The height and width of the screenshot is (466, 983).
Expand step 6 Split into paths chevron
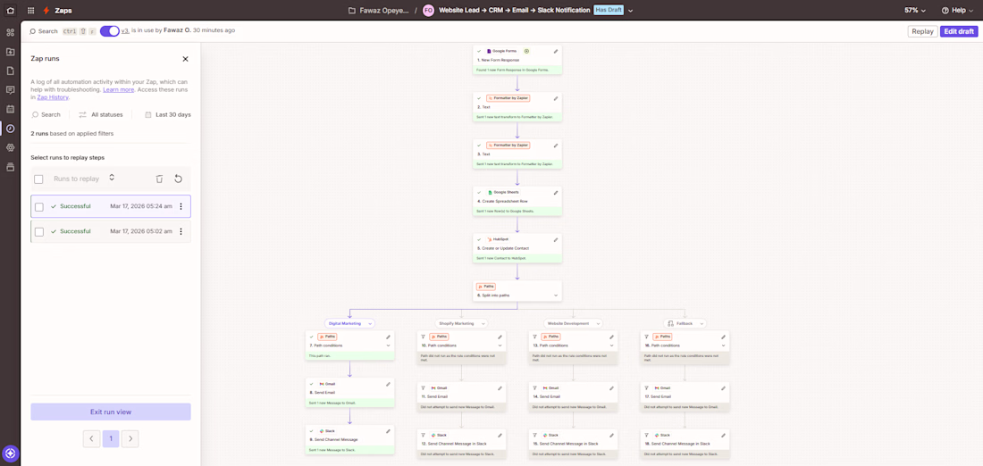click(x=556, y=295)
